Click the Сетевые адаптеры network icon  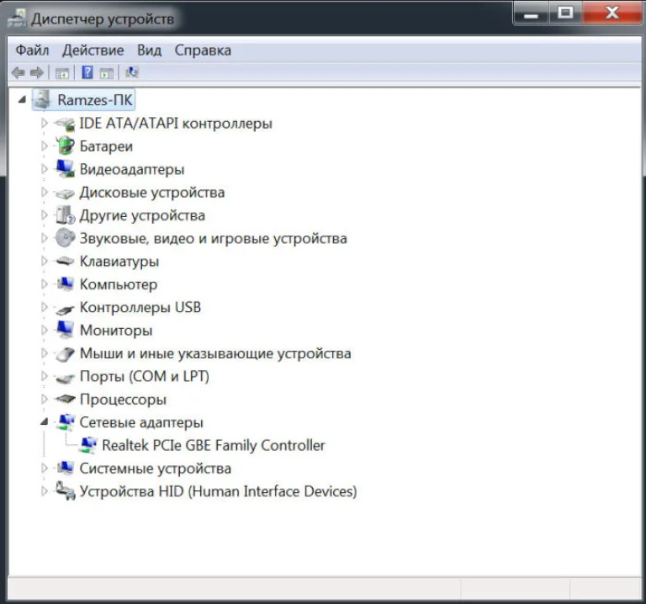pos(66,422)
